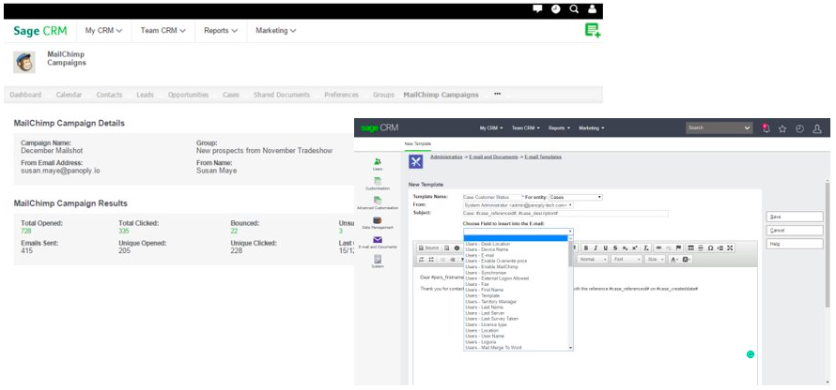Insert a link with the editor link icon
836x390 pixels.
pyautogui.click(x=659, y=247)
